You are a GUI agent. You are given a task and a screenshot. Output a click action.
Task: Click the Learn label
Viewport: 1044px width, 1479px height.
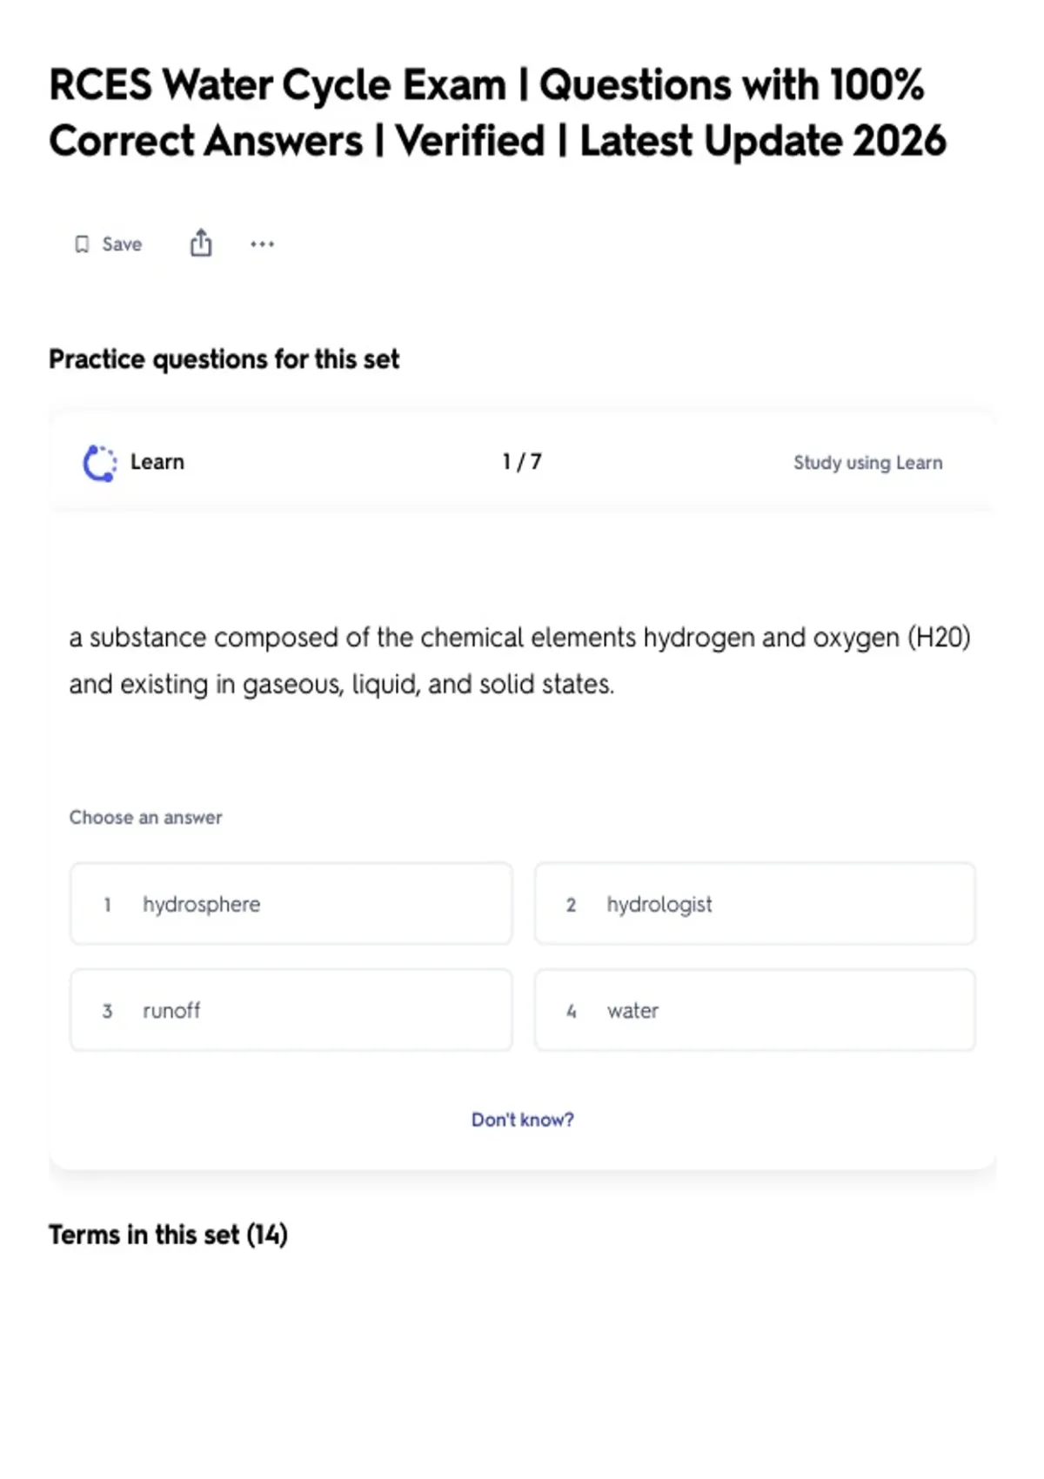(x=157, y=462)
